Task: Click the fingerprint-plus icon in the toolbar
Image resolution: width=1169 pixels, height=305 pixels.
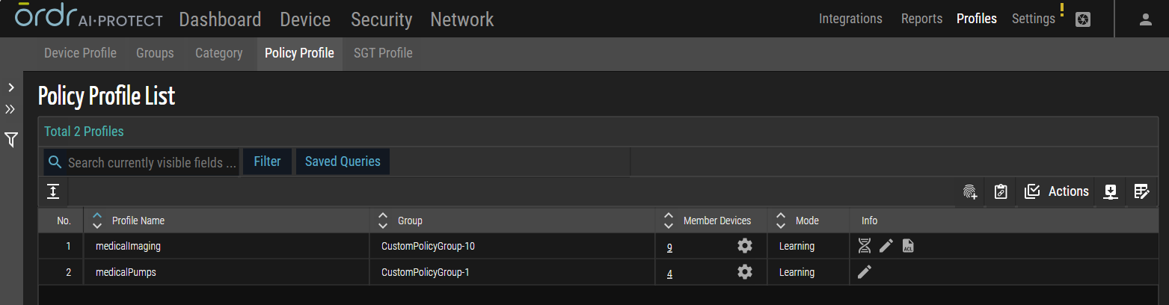Action: tap(970, 192)
